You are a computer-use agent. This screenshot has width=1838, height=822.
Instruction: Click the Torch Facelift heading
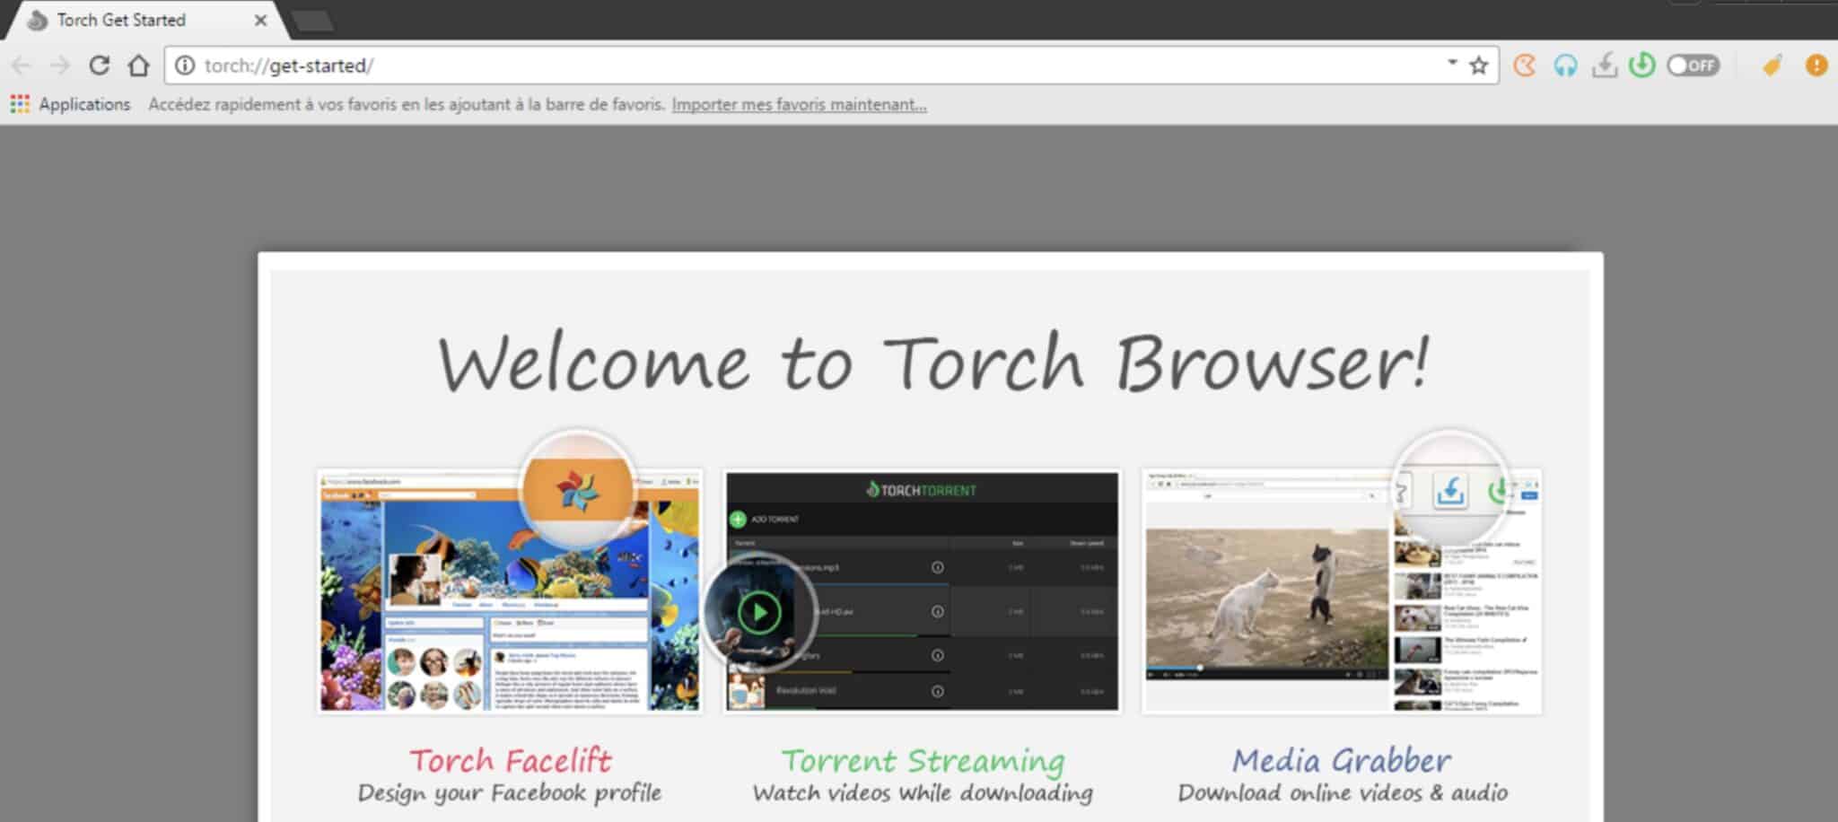510,761
